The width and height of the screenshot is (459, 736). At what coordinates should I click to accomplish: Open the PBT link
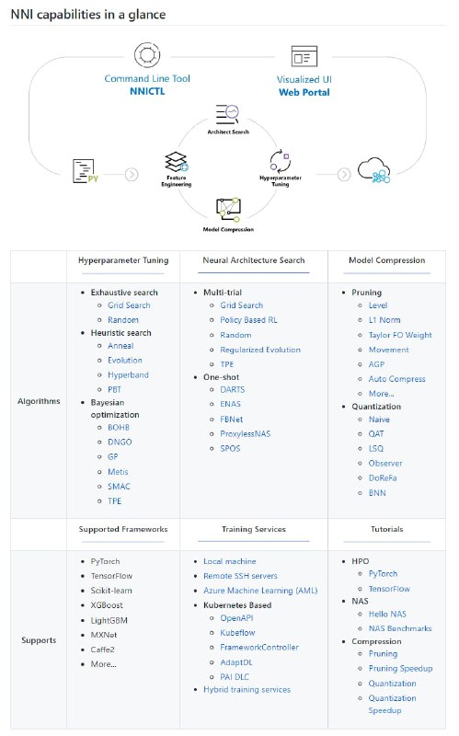tap(114, 389)
